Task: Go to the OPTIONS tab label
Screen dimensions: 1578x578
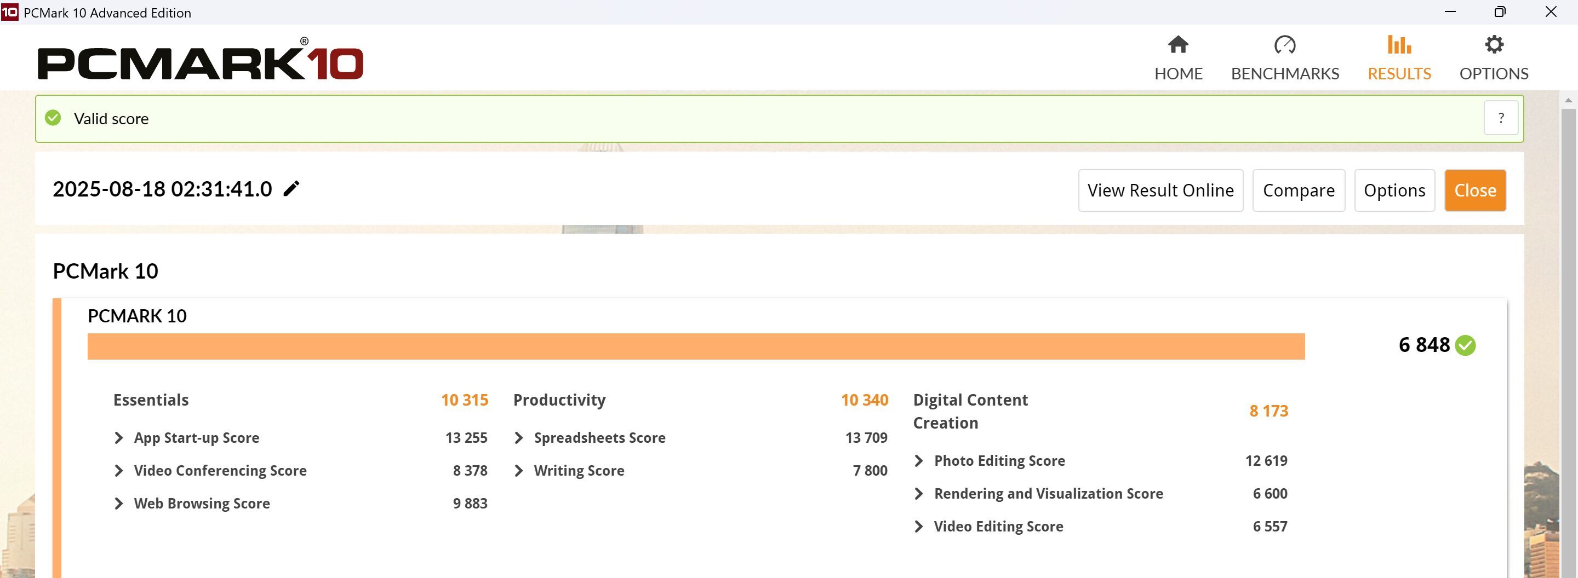Action: click(x=1494, y=74)
